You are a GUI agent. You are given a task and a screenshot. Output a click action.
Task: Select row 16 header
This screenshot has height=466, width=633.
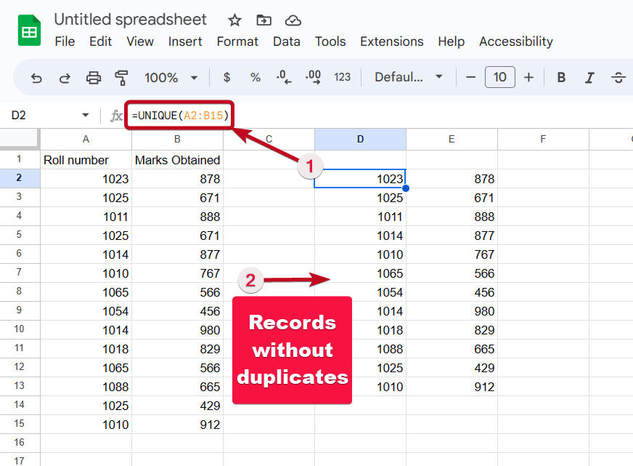pos(20,443)
